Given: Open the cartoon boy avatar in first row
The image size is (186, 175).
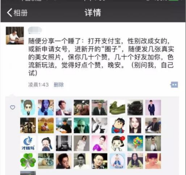Looking at the screenshot, I should point(28,107).
